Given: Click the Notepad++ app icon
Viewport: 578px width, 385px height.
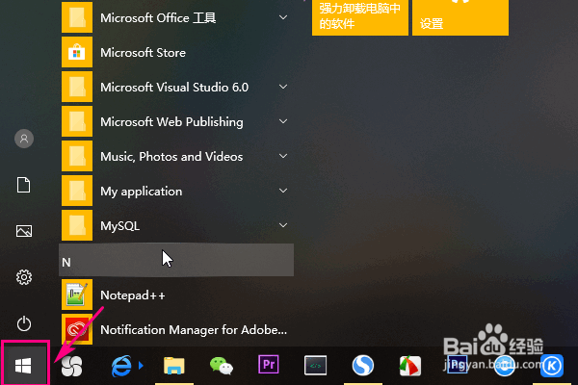Looking at the screenshot, I should (x=77, y=295).
